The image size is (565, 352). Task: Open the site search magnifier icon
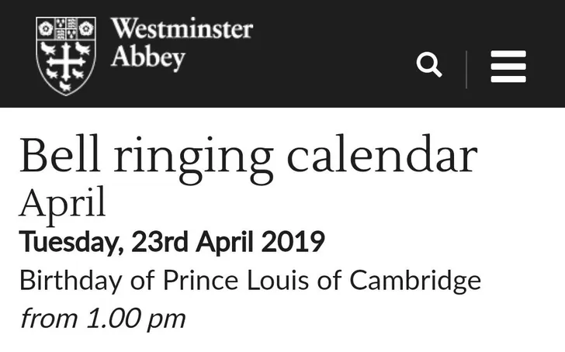pyautogui.click(x=428, y=65)
